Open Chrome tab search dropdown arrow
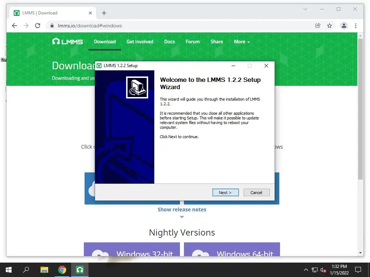This screenshot has height=277, width=370. [305, 9]
